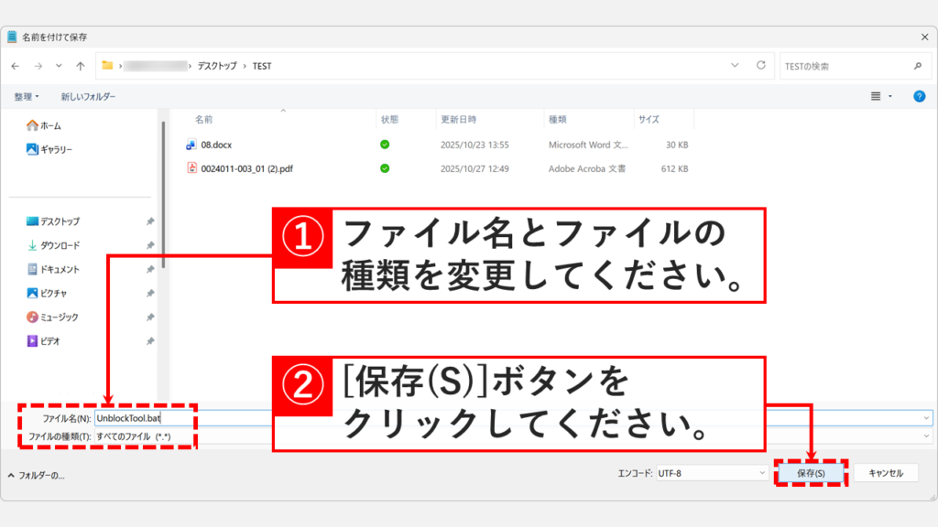Click the 保存(S) button
The image size is (938, 527).
tap(810, 473)
